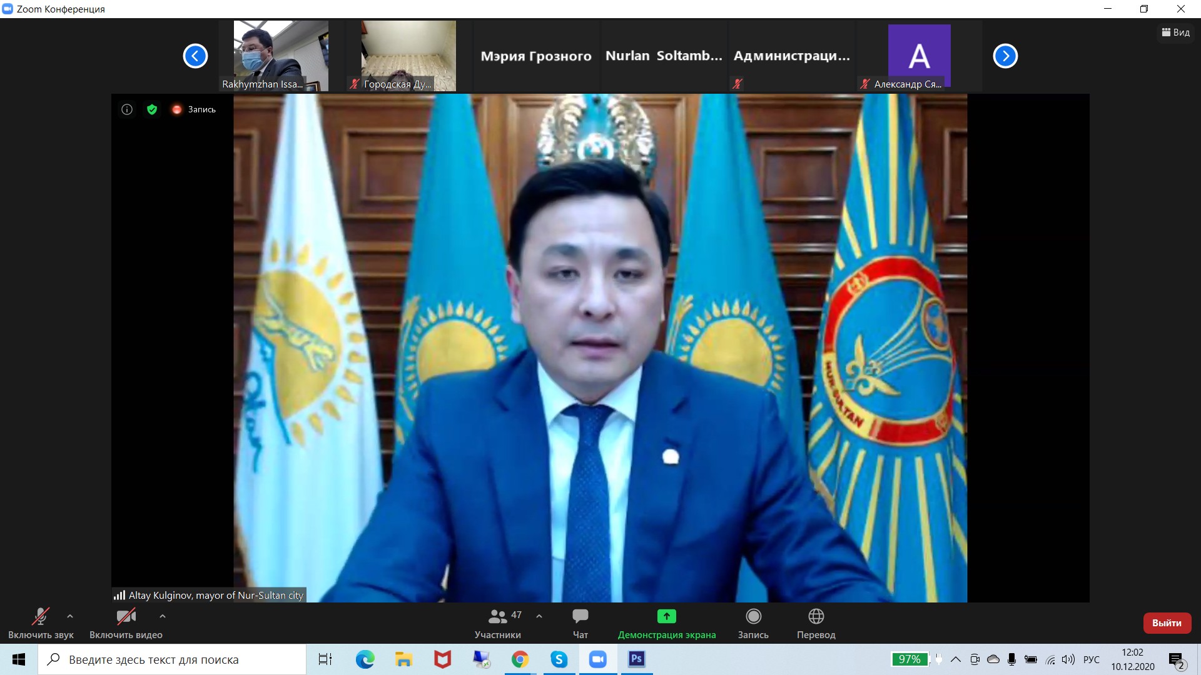
Task: Click OneDrive cloud tray icon
Action: [993, 659]
